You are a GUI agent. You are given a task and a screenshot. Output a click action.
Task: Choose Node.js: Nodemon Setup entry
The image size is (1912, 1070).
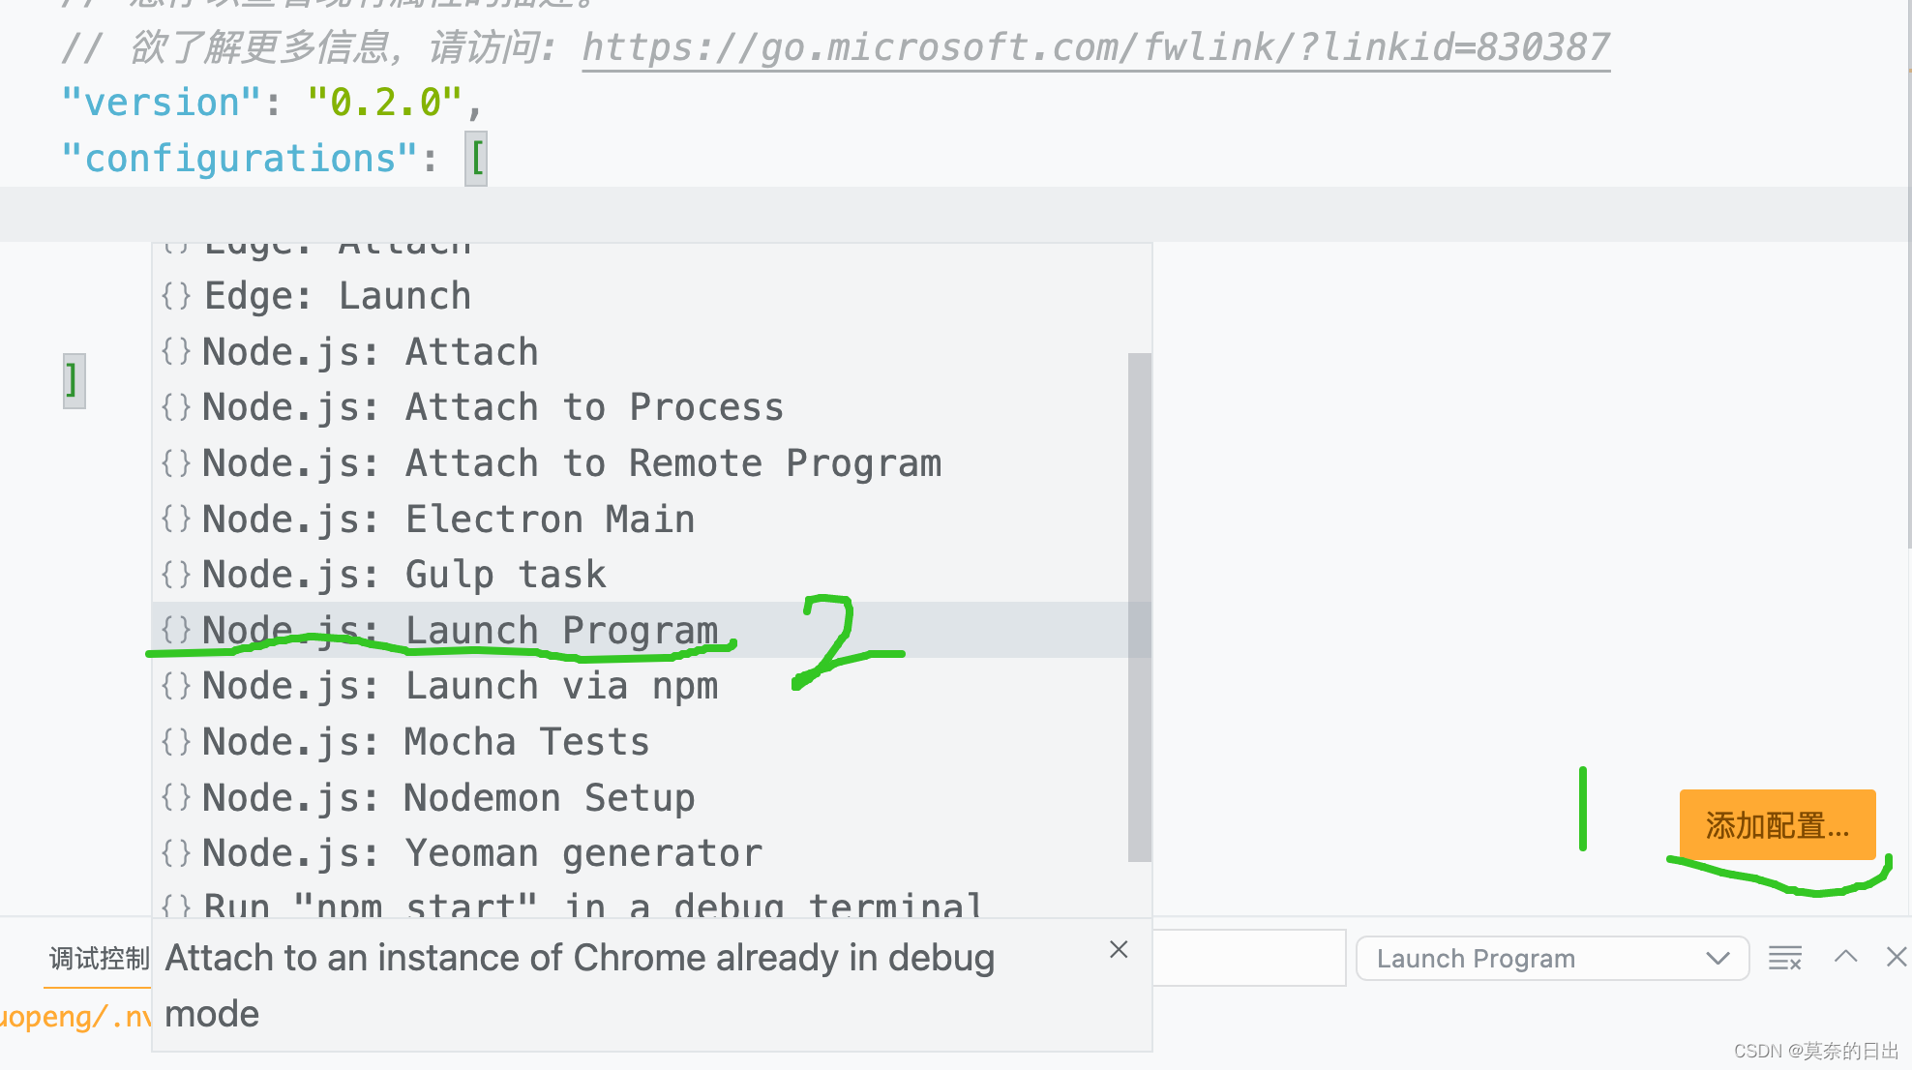point(448,798)
